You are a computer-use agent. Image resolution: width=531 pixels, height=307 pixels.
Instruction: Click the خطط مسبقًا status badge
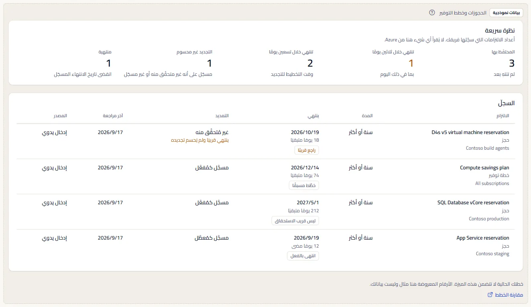coord(304,185)
